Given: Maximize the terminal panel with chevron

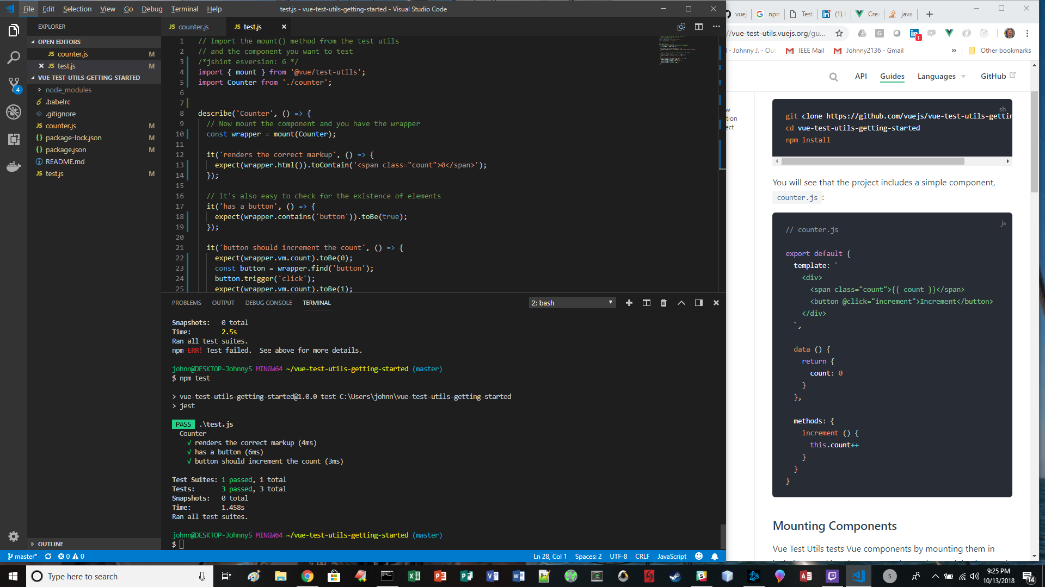Looking at the screenshot, I should click(x=681, y=303).
